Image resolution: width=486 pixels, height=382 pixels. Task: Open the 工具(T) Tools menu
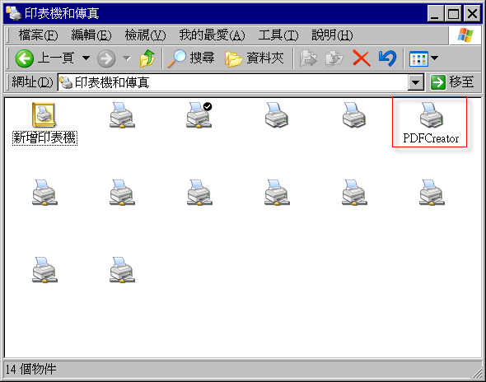pos(278,35)
